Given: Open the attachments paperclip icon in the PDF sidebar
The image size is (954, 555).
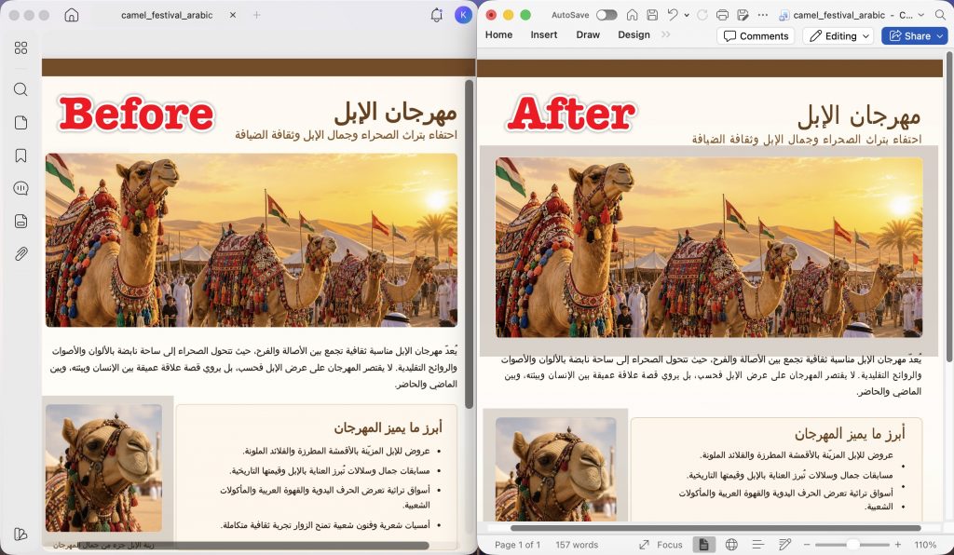Looking at the screenshot, I should click(x=20, y=253).
